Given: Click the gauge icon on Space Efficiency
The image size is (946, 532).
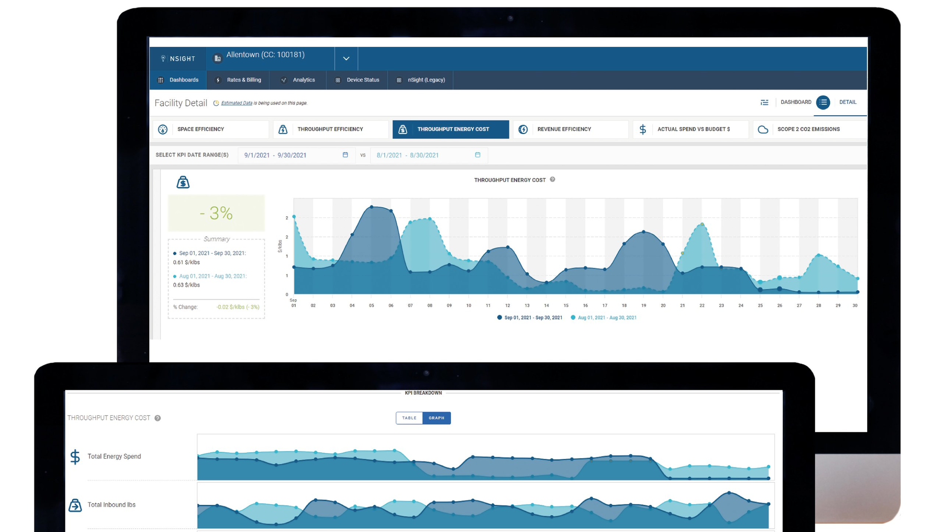Looking at the screenshot, I should [x=163, y=129].
